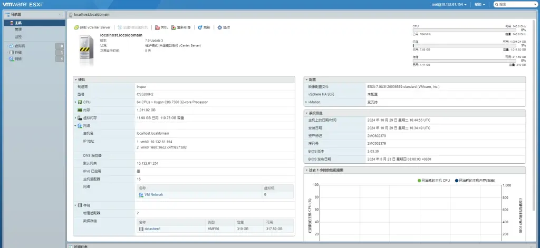Select 虚拟机 in the navigator tree
540x248 pixels.
(18, 46)
